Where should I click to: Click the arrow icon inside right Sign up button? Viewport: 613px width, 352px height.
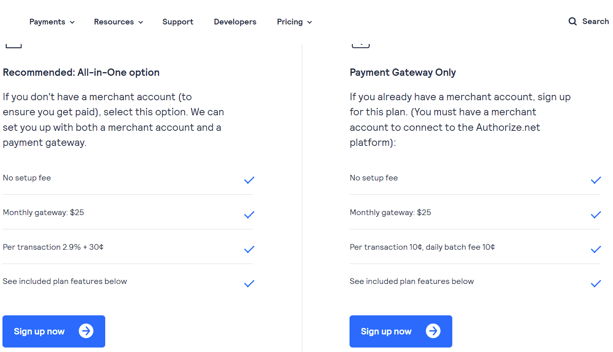click(x=433, y=331)
